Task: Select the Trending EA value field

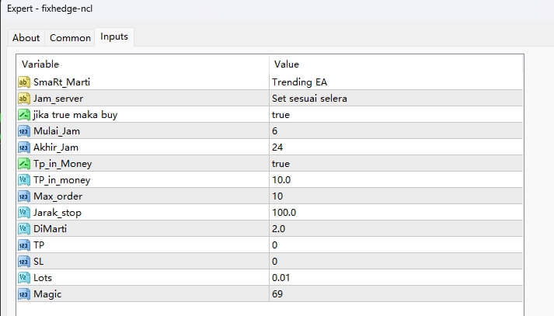Action: 298,82
